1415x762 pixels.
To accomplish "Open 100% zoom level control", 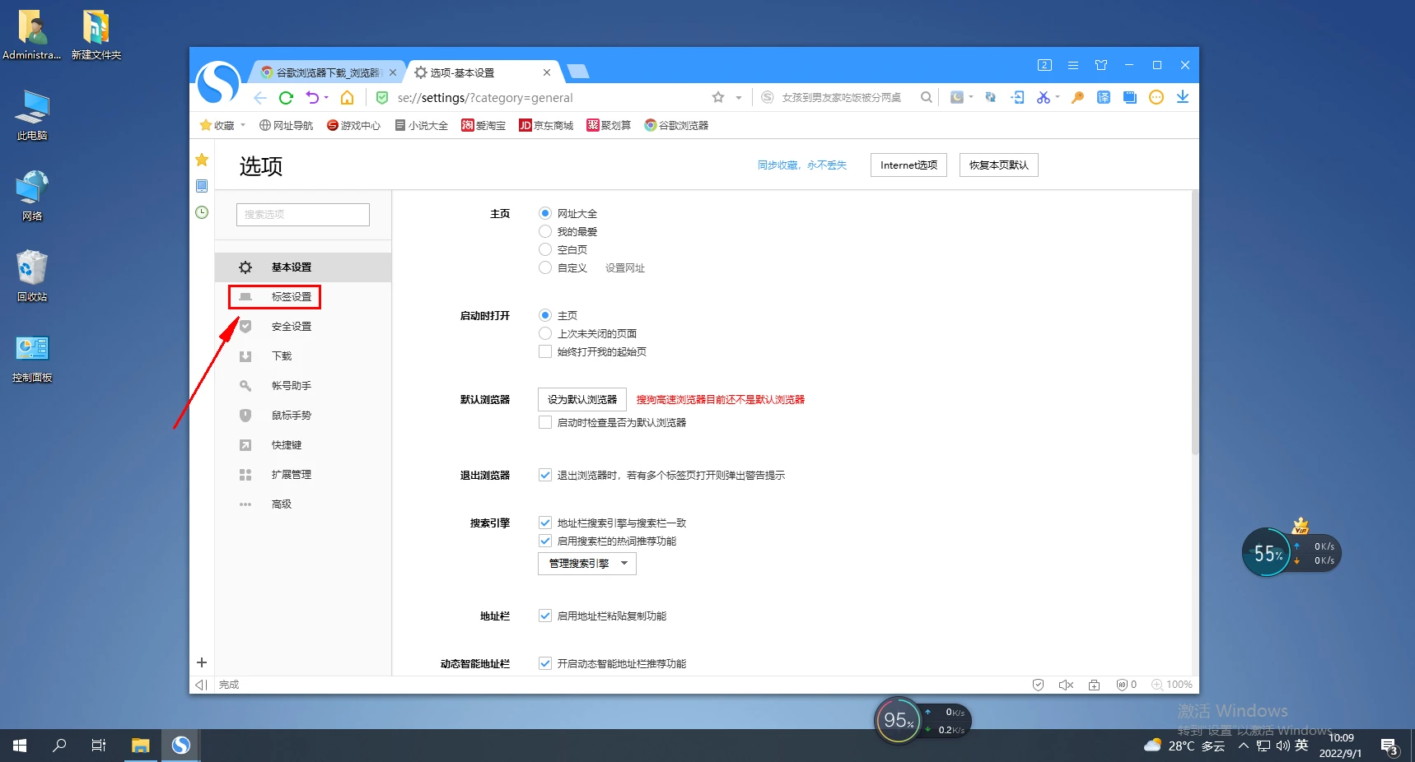I will (x=1172, y=685).
